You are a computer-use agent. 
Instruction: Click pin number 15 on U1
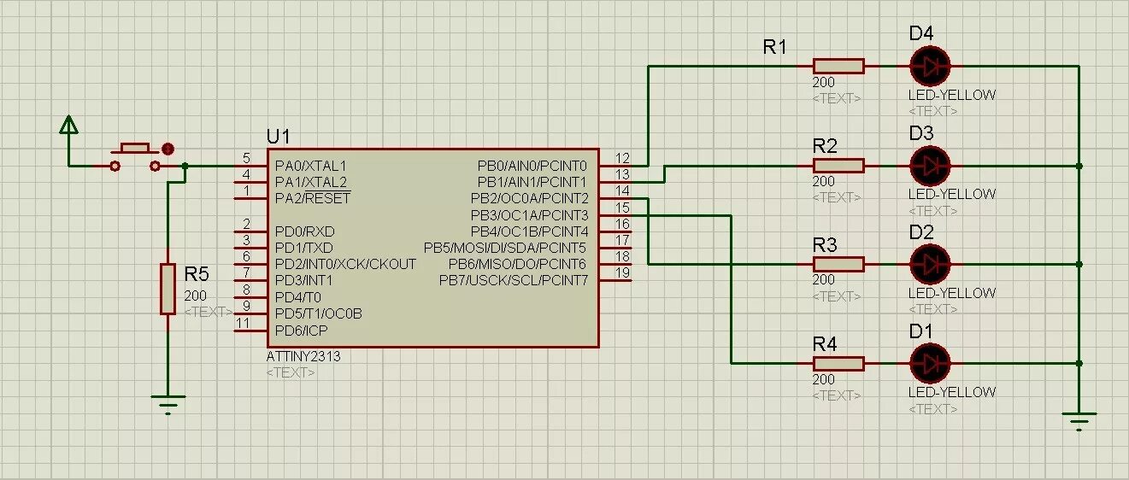(622, 208)
